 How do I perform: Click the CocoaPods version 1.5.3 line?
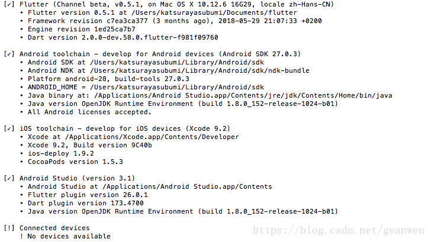pos(75,162)
